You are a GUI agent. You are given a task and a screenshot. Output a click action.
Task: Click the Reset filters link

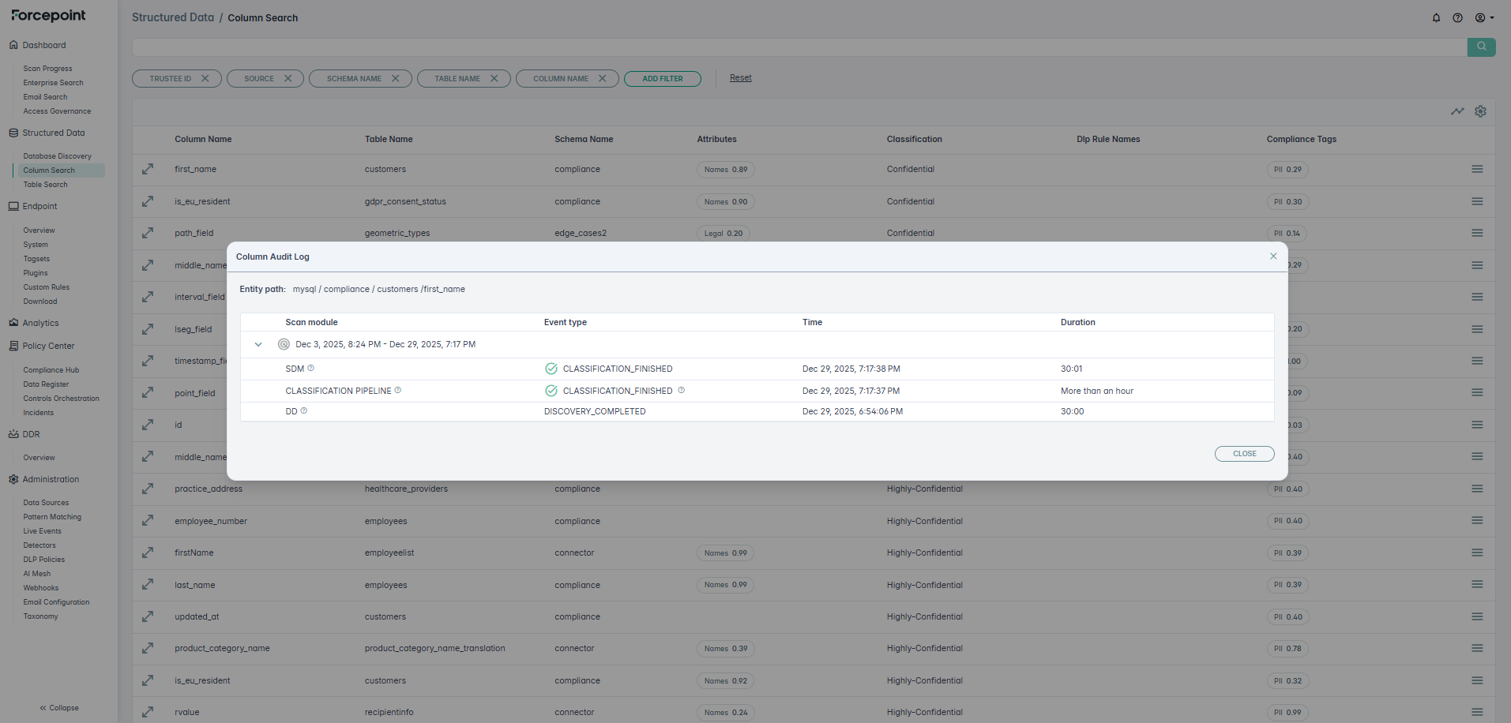[x=740, y=78]
